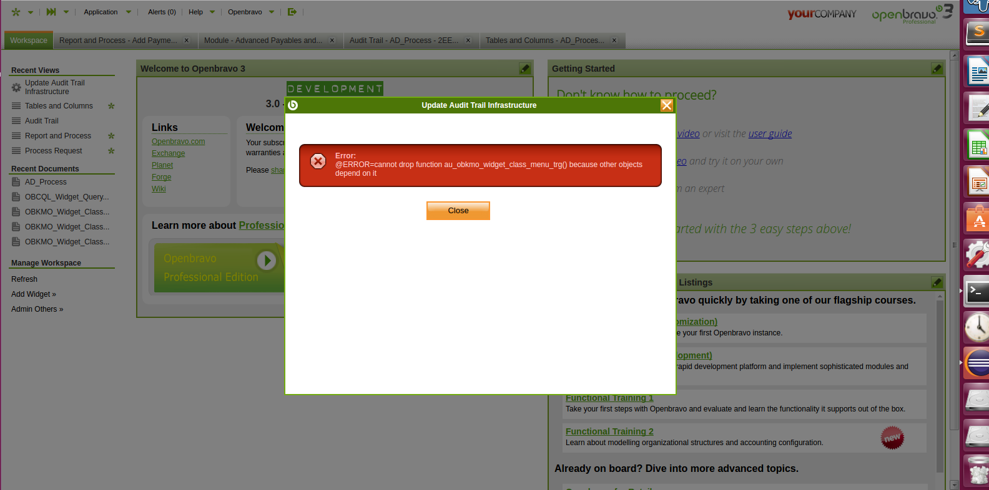
Task: Open LibreOffice Calc from the dock
Action: pos(978,144)
